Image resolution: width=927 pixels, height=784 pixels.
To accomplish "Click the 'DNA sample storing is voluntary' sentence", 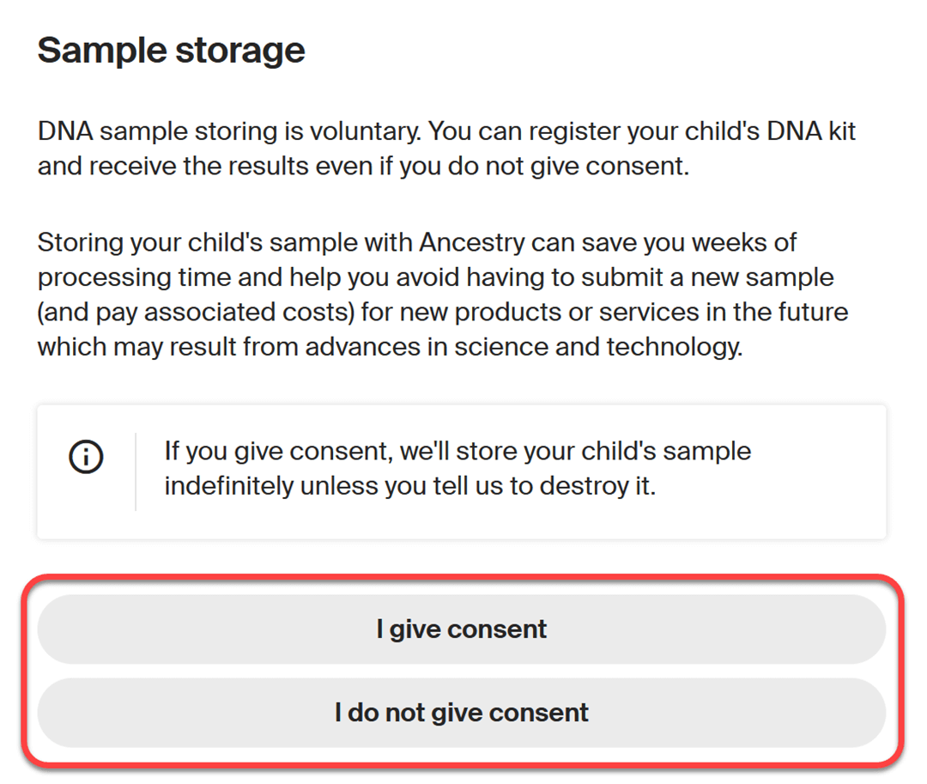I will point(230,132).
